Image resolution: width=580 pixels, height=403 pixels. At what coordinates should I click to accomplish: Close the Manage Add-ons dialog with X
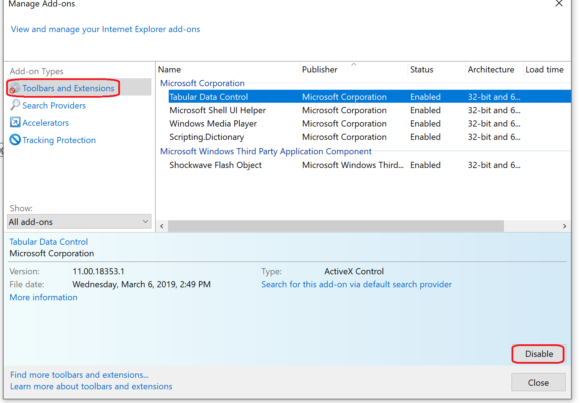559,4
